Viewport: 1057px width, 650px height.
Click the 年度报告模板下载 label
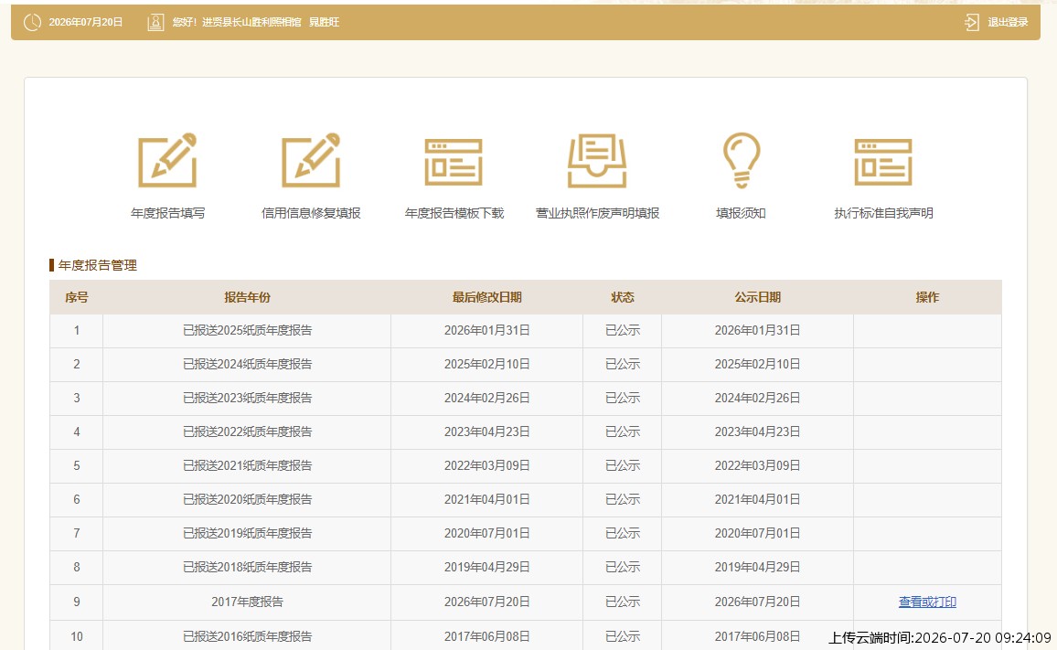tap(454, 213)
